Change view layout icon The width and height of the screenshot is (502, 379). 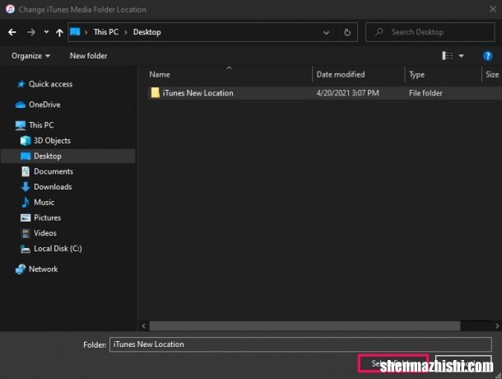(447, 56)
